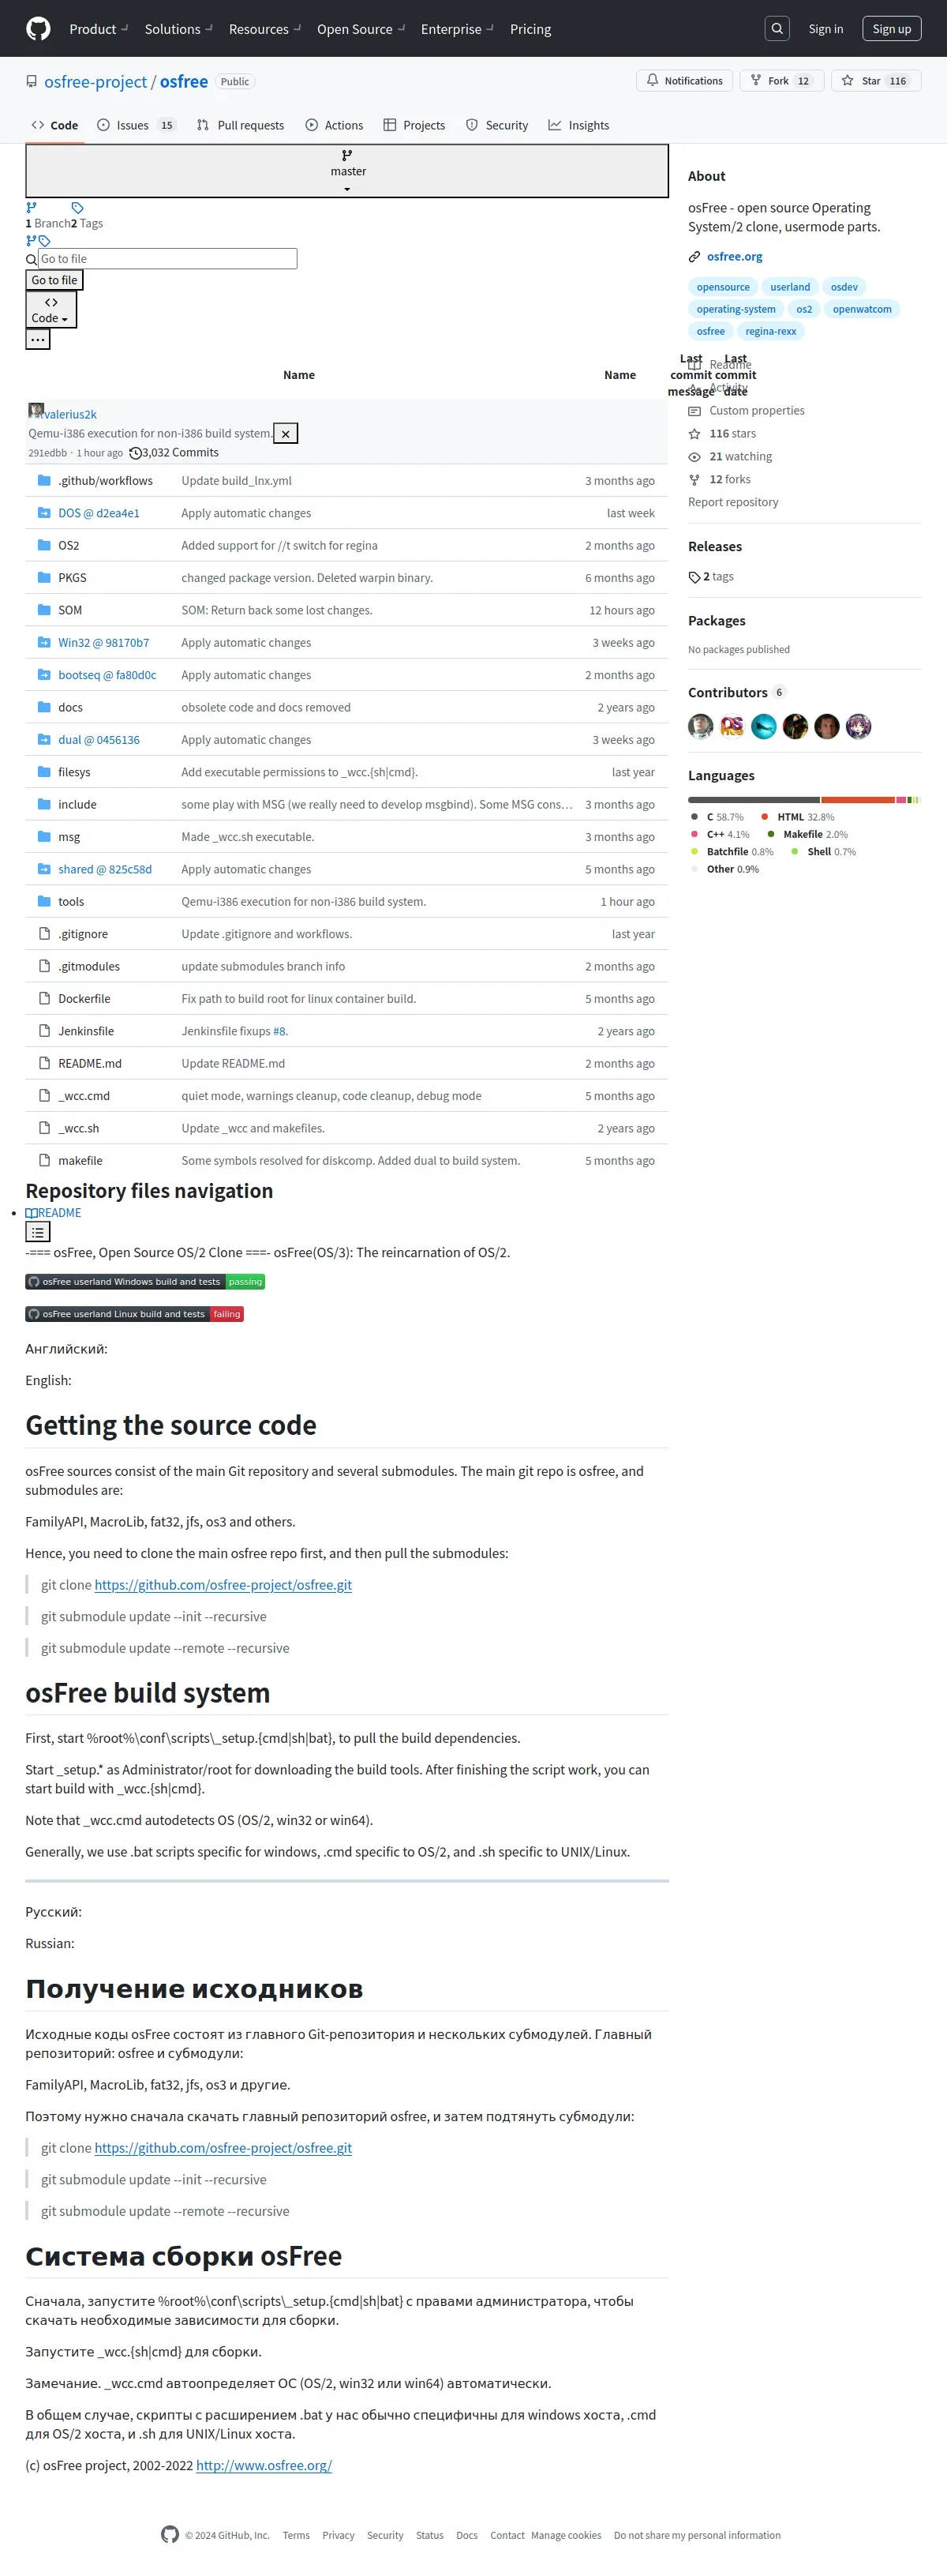Viewport: 947px width, 2576px height.
Task: Click file icon beside makefile
Action: click(44, 1161)
